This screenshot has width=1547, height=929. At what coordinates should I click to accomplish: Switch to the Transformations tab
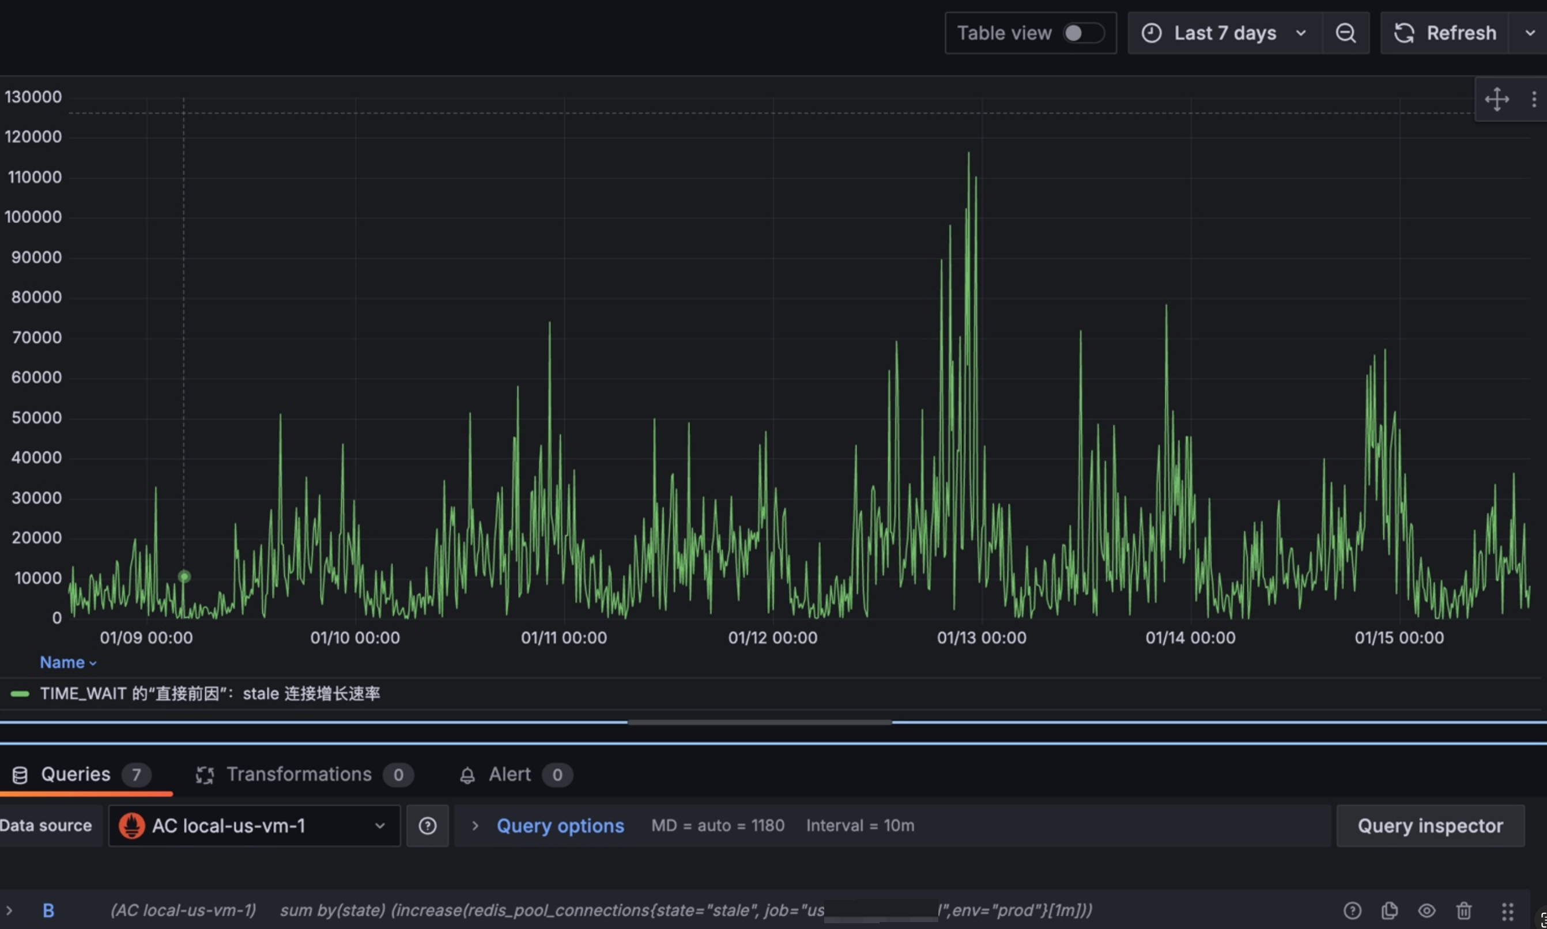pyautogui.click(x=299, y=775)
